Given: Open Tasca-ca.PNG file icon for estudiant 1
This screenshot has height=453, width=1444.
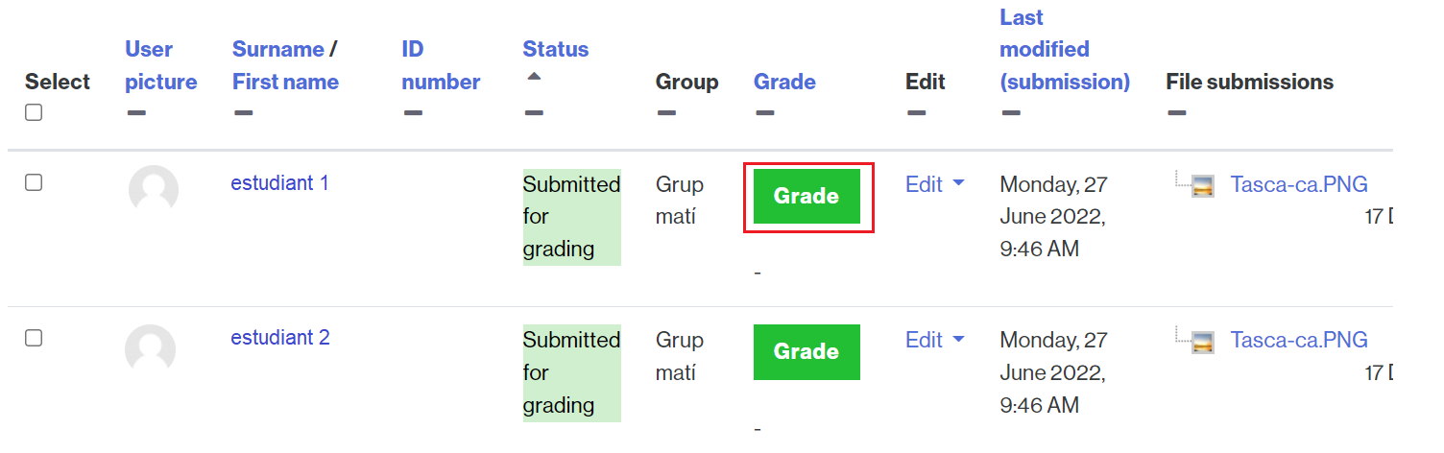Looking at the screenshot, I should [x=1203, y=185].
